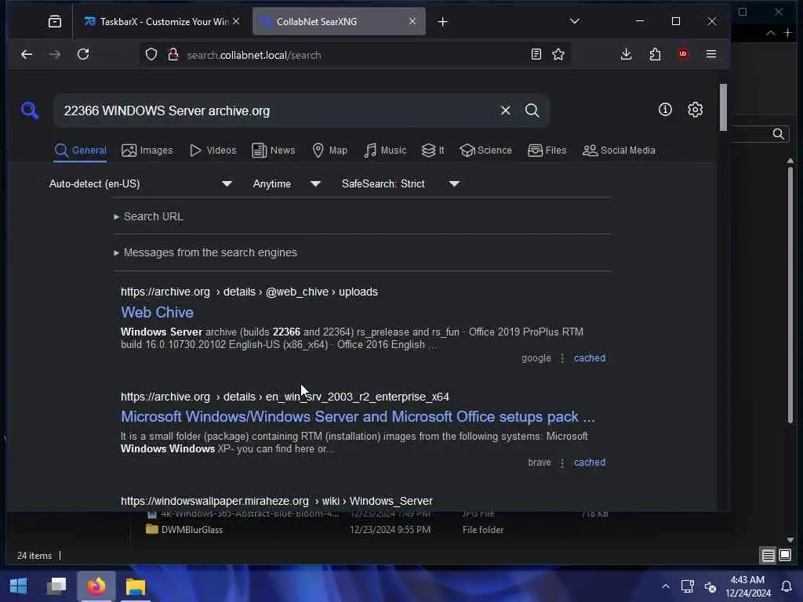Open the notification center bell

click(787, 586)
